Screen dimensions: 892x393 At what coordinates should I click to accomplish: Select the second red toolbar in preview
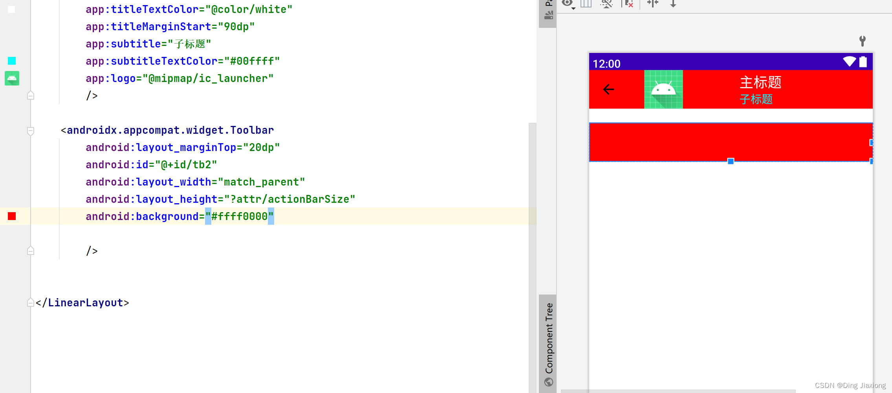point(731,142)
